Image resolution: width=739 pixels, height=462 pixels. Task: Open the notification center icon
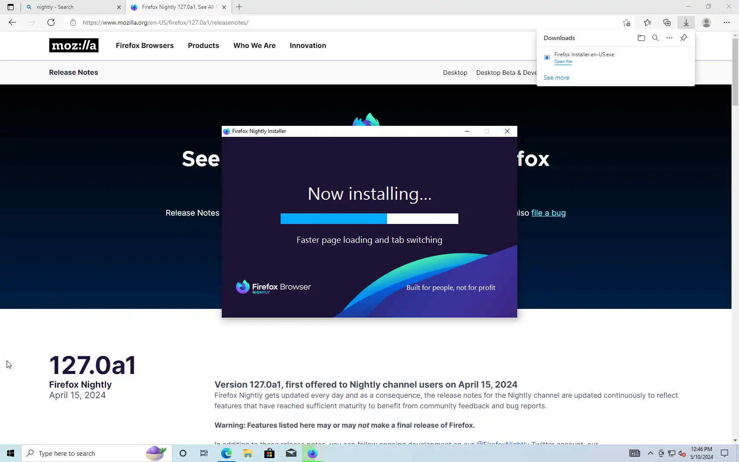[x=724, y=453]
